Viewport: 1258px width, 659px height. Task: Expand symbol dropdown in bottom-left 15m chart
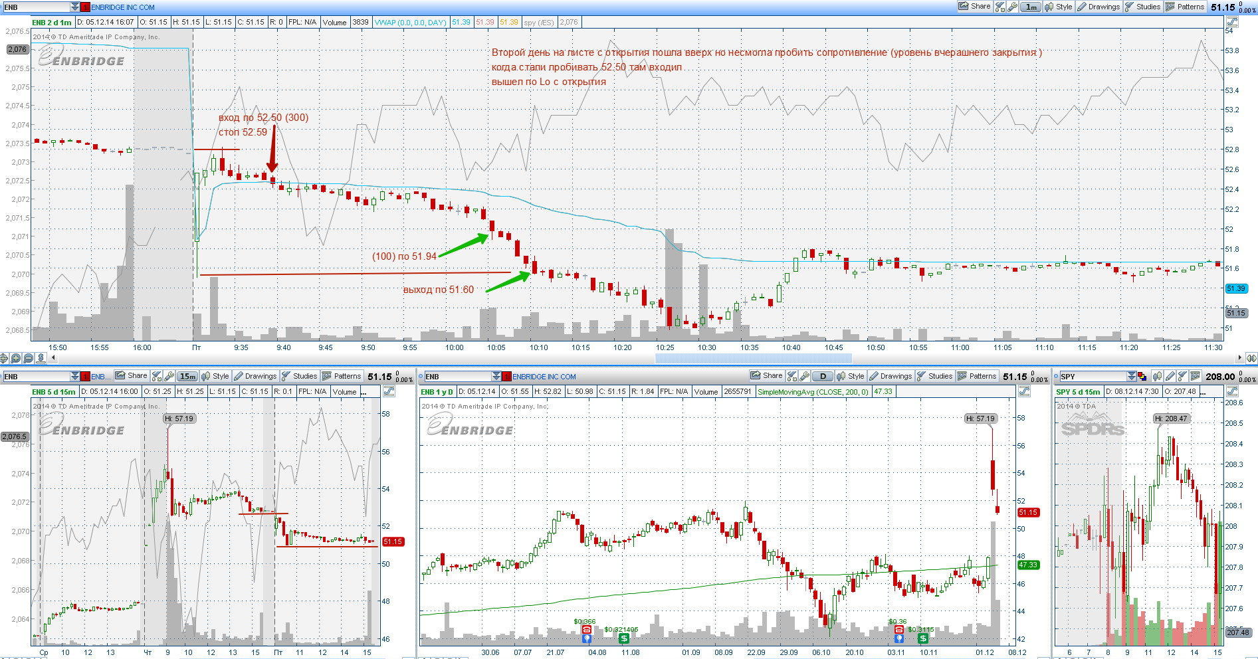tap(75, 377)
